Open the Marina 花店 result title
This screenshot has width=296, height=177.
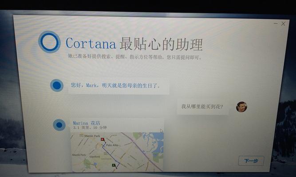pos(87,123)
